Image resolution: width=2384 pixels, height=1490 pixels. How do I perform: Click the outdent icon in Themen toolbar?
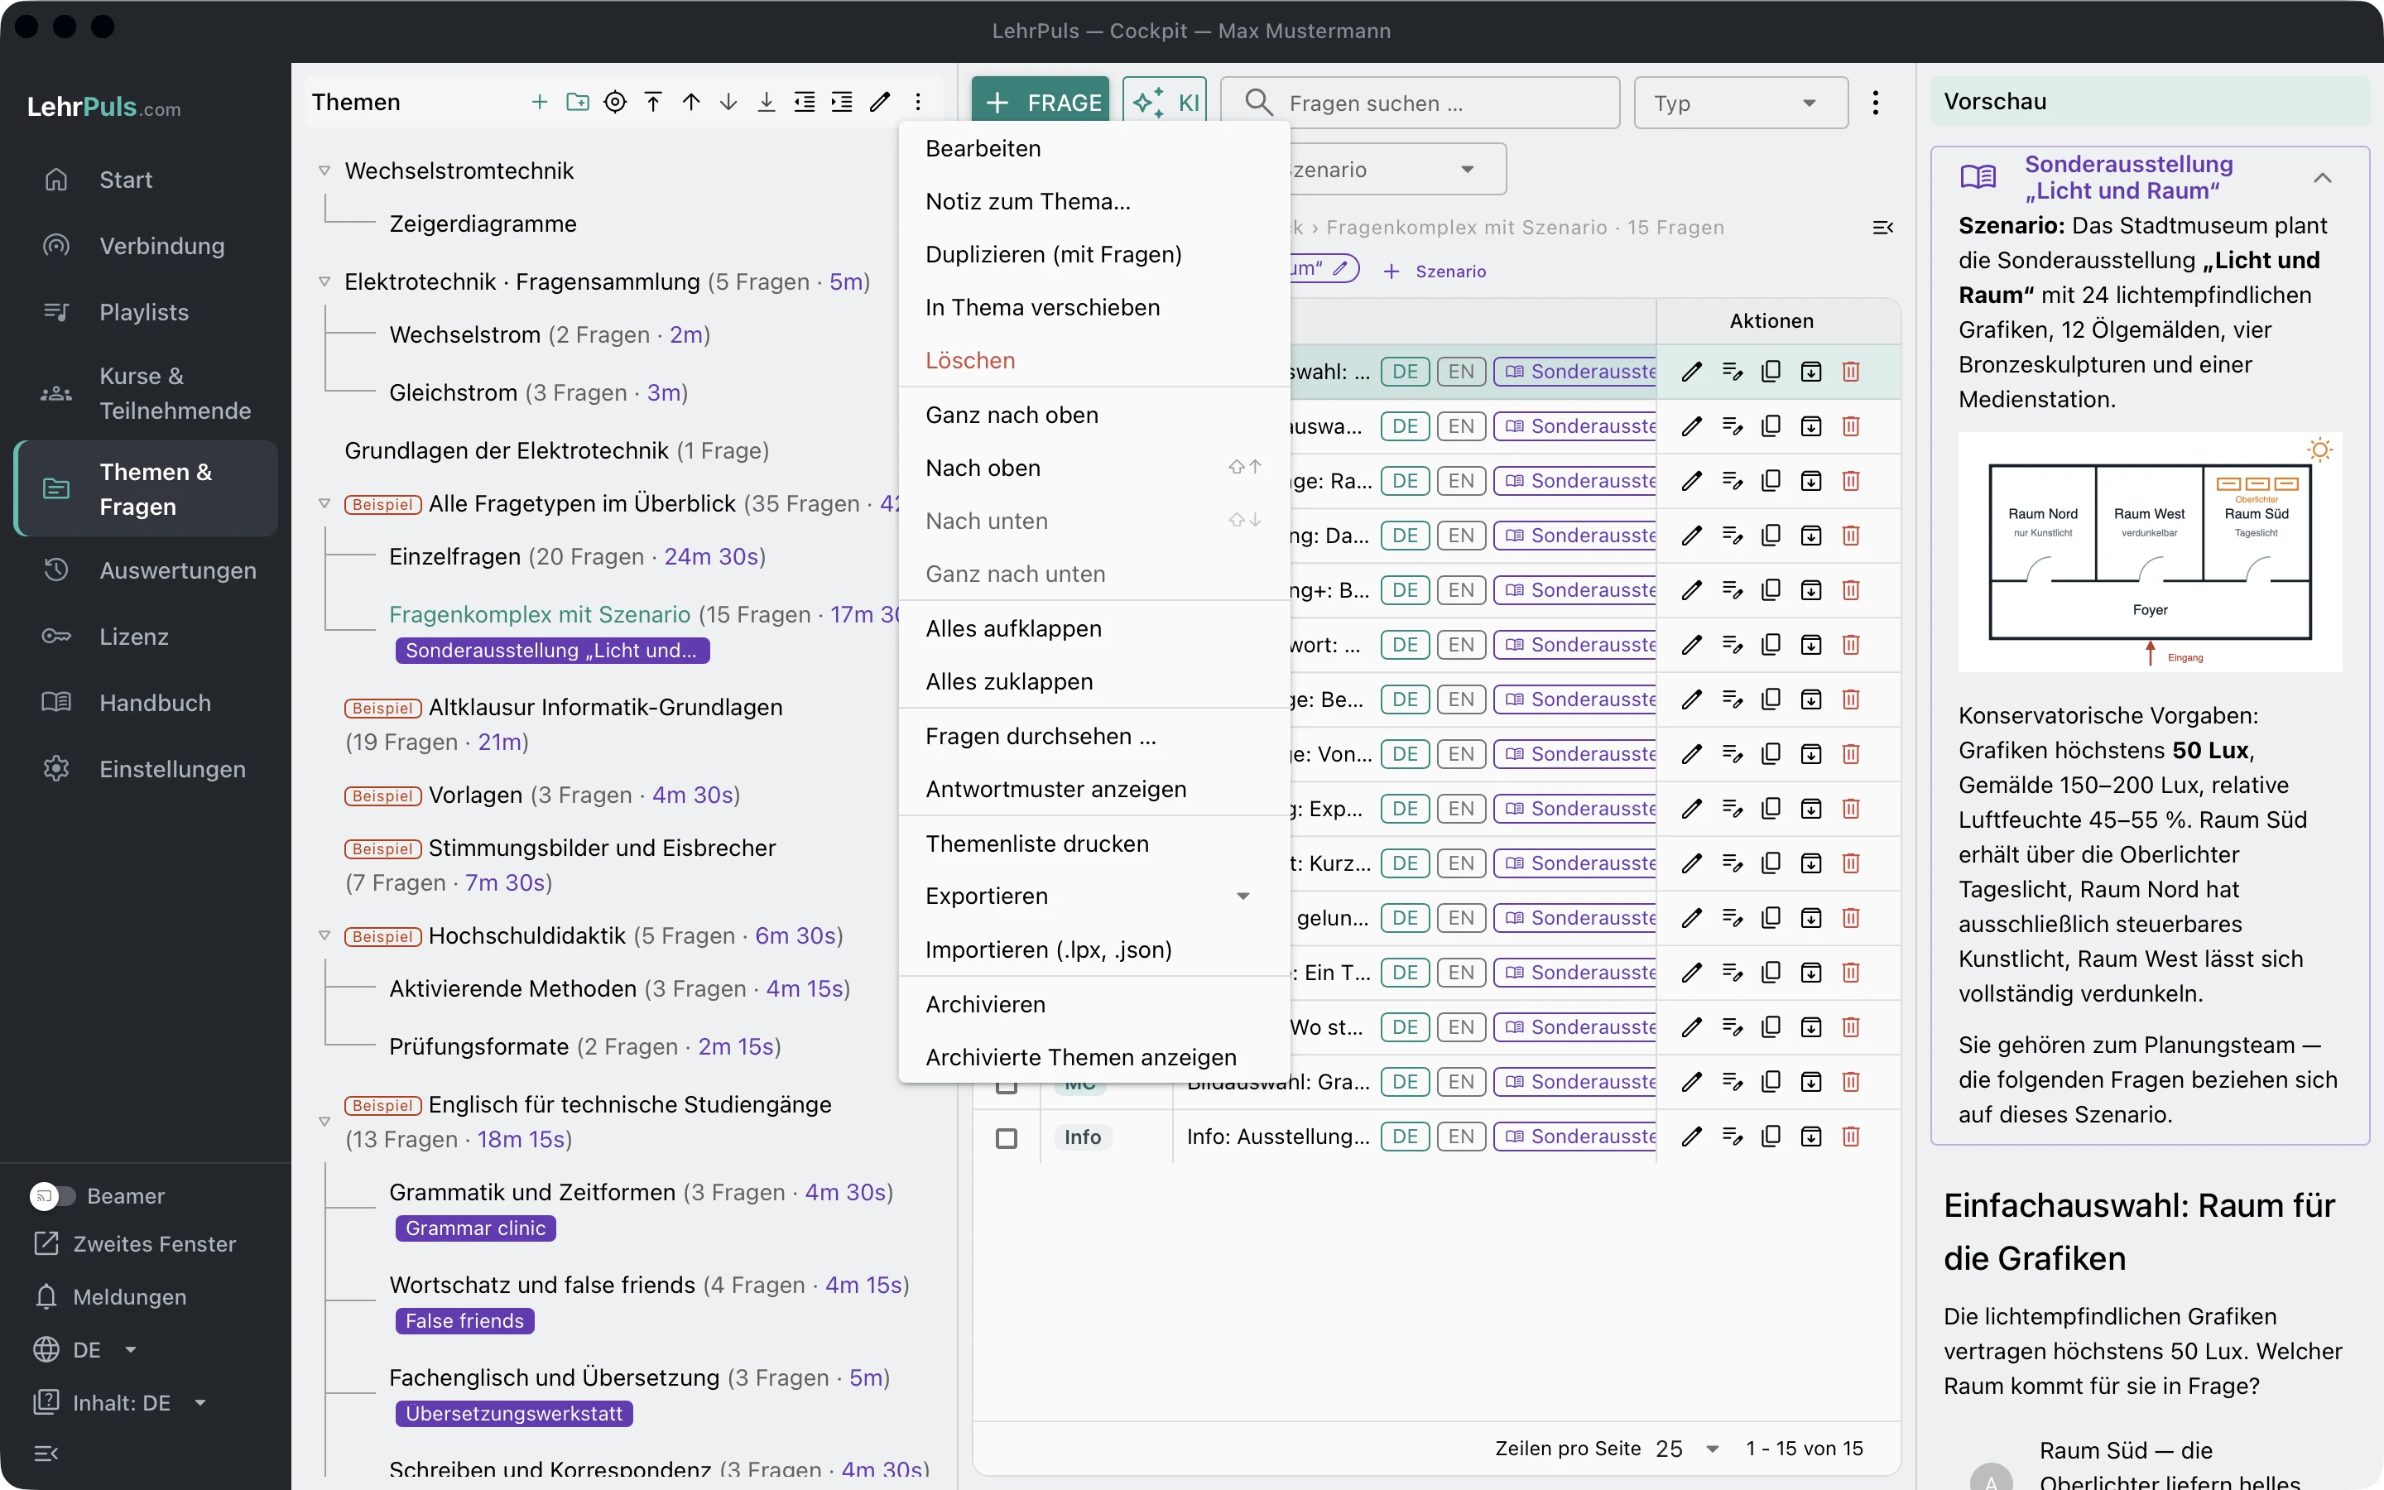click(805, 103)
